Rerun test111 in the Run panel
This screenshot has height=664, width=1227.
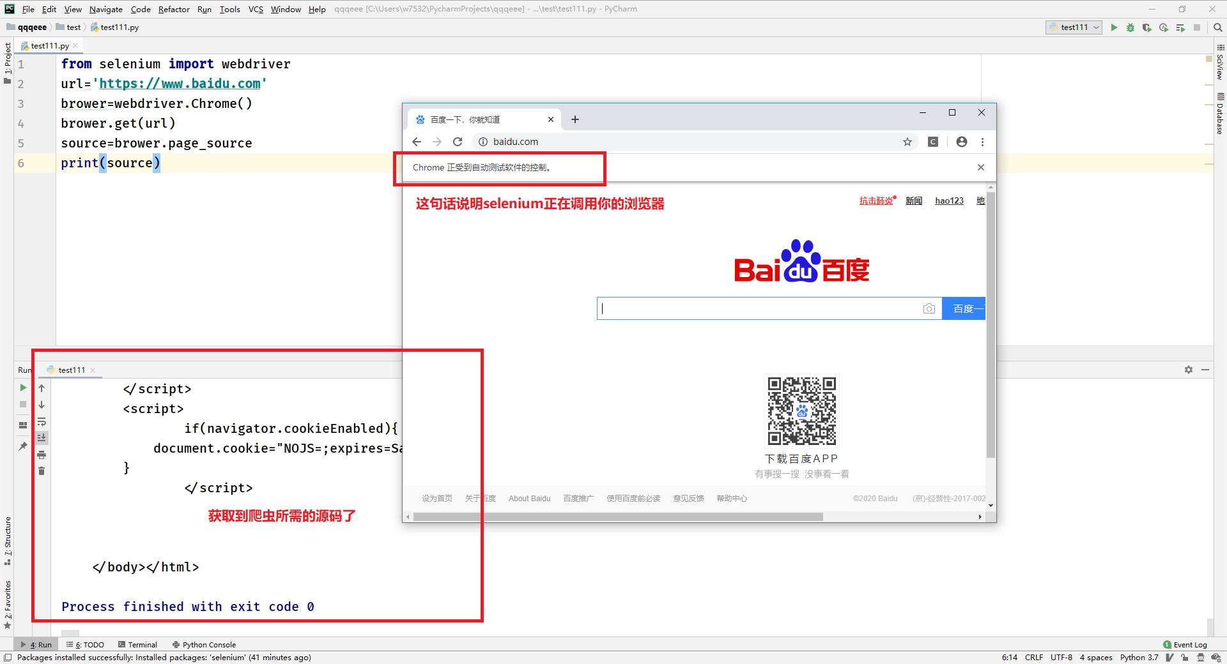click(x=23, y=388)
